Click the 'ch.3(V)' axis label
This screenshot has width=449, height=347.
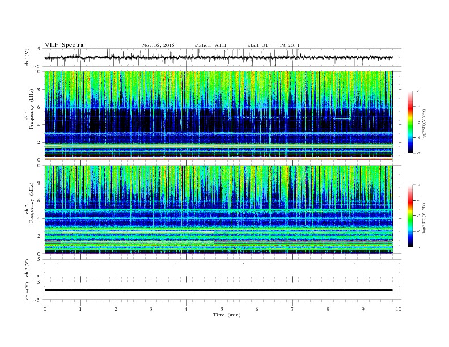point(27,268)
